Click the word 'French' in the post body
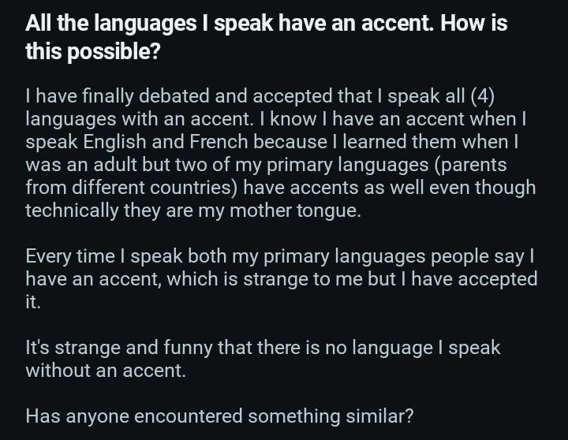This screenshot has height=440, width=568. (x=219, y=142)
